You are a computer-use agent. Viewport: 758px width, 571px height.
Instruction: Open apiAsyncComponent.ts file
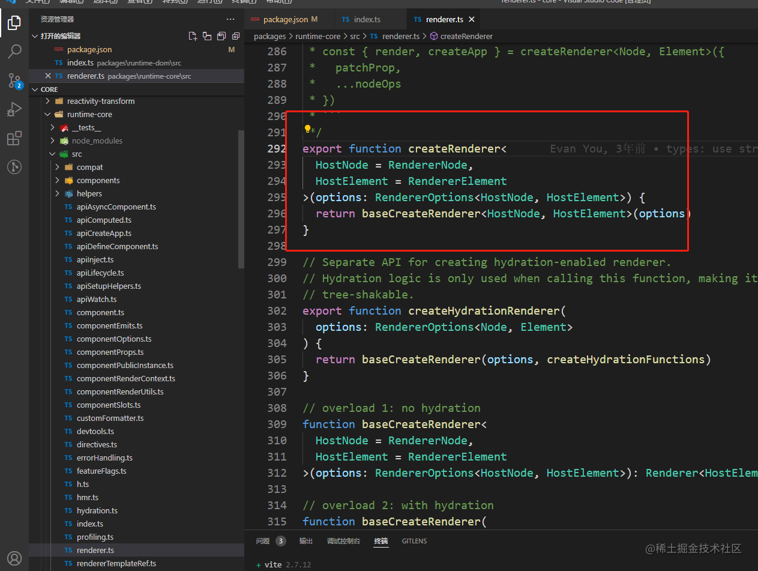point(116,207)
